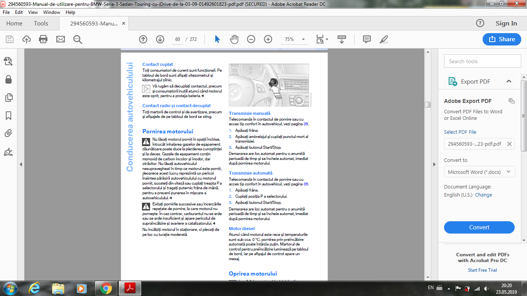527x296 pixels.
Task: Open the Help question mark icon
Action: click(x=480, y=23)
